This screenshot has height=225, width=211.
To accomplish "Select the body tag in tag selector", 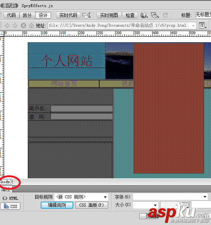I will click(6, 182).
